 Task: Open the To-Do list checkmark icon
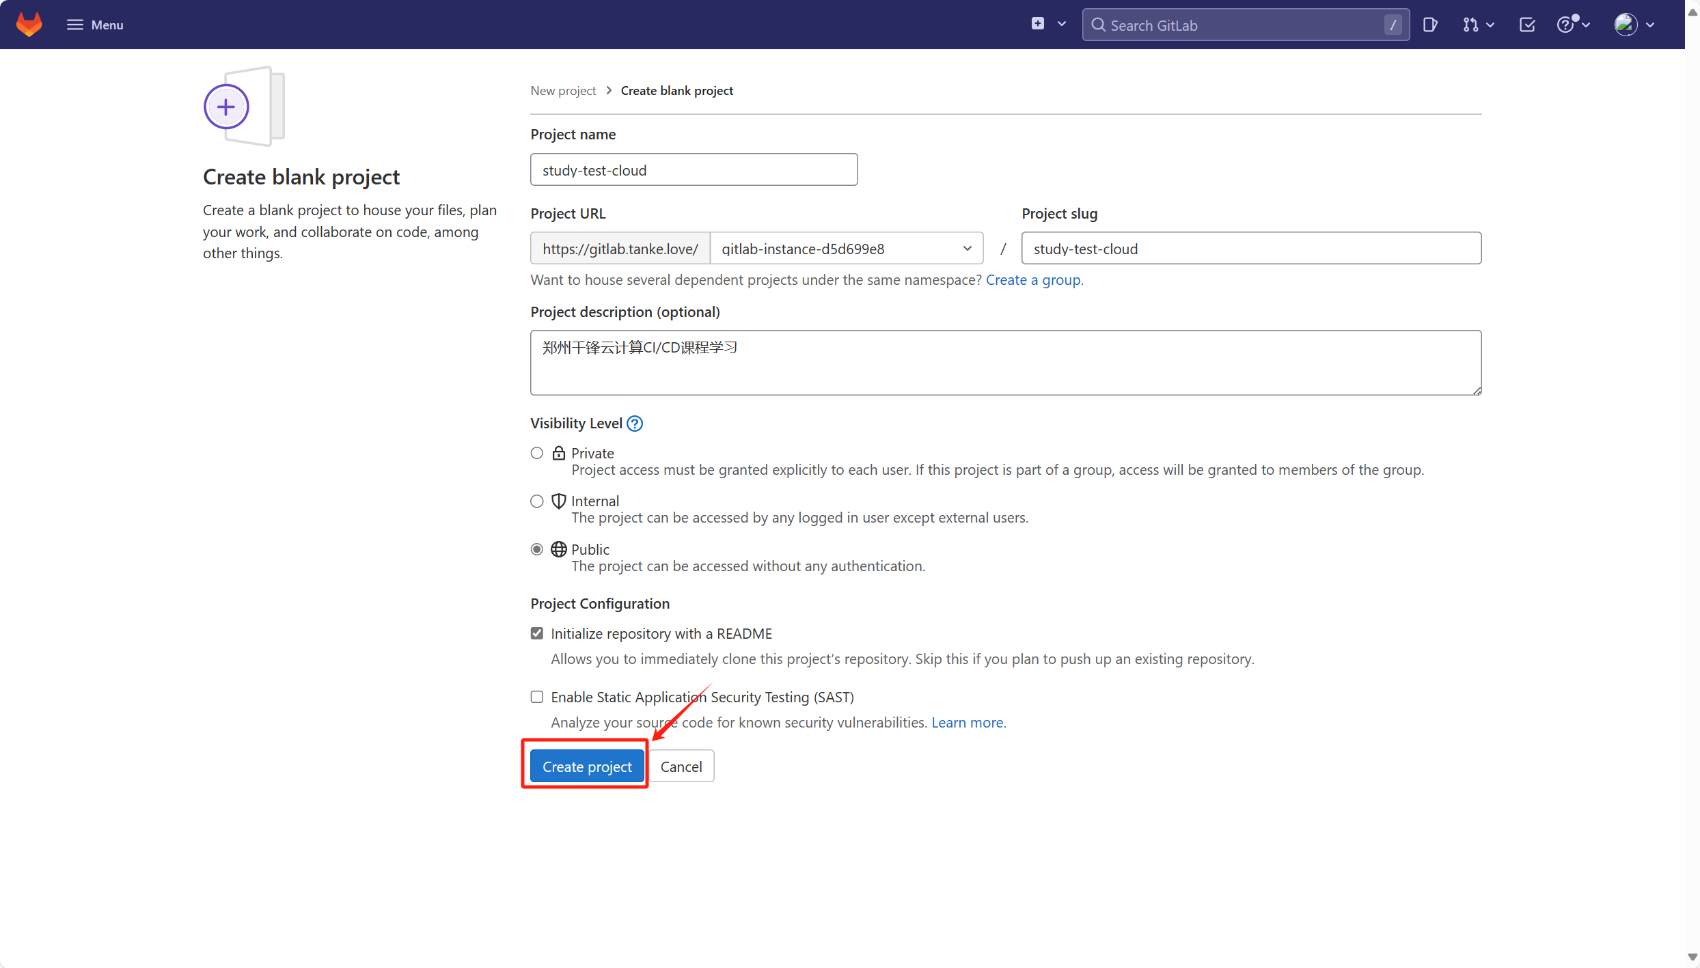[x=1527, y=25]
